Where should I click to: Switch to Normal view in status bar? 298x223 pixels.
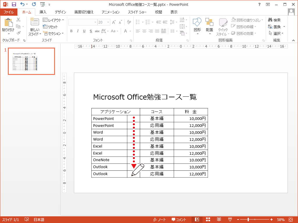coord(197,220)
